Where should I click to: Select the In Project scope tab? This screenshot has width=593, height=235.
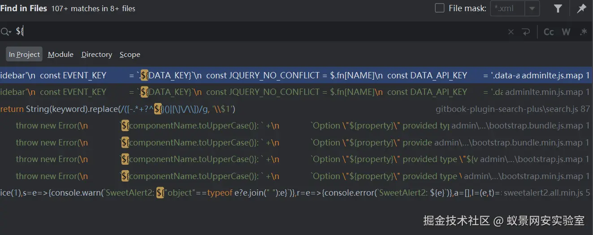point(24,54)
